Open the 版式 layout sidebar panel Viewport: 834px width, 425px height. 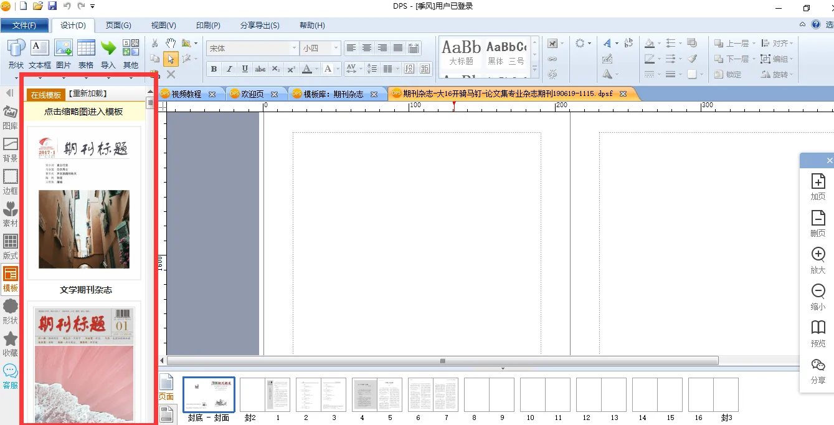tap(11, 246)
